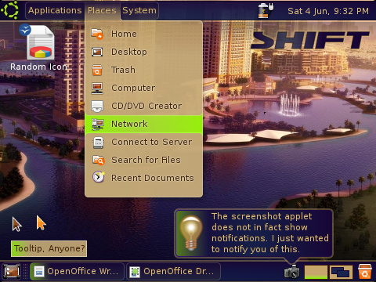
Task: Launch CD/DVD Creator from the Places menu
Action: pyautogui.click(x=143, y=106)
